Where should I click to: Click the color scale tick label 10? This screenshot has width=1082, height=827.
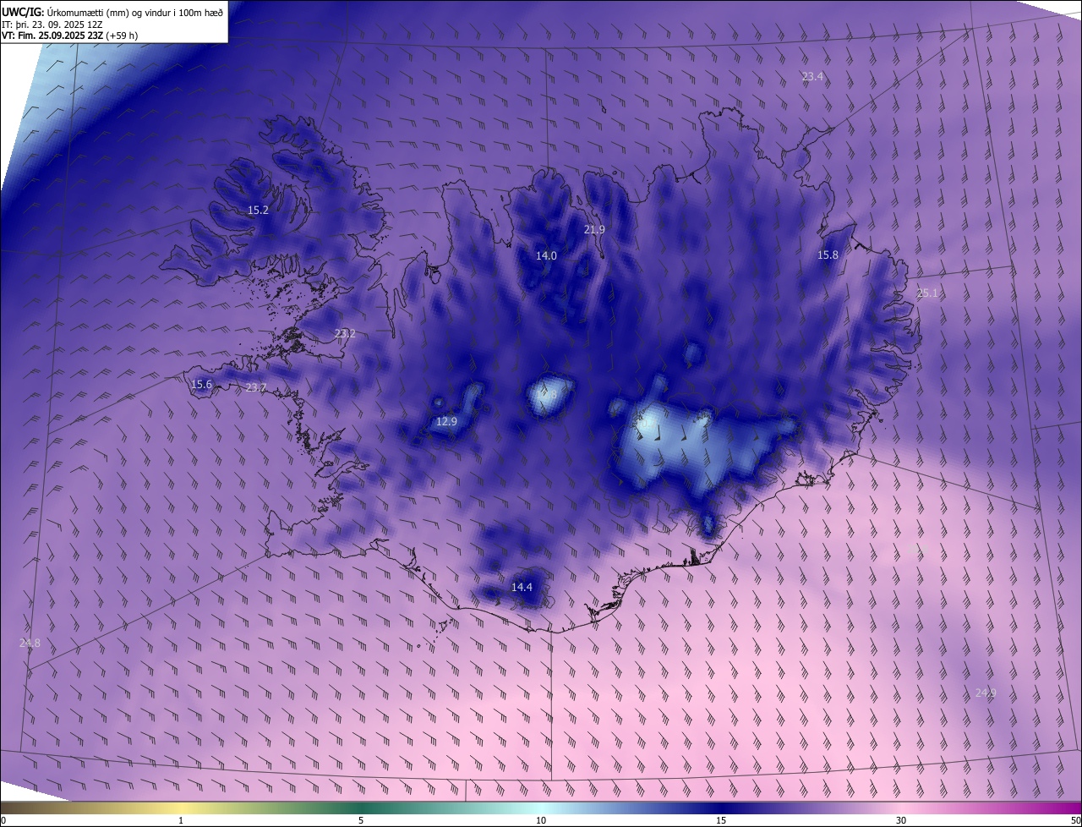(x=541, y=820)
